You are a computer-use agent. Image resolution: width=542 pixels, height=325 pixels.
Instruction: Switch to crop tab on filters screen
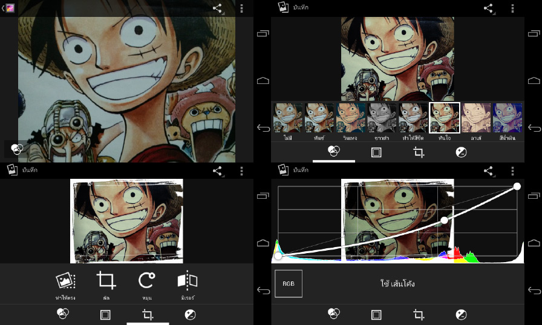coord(419,152)
